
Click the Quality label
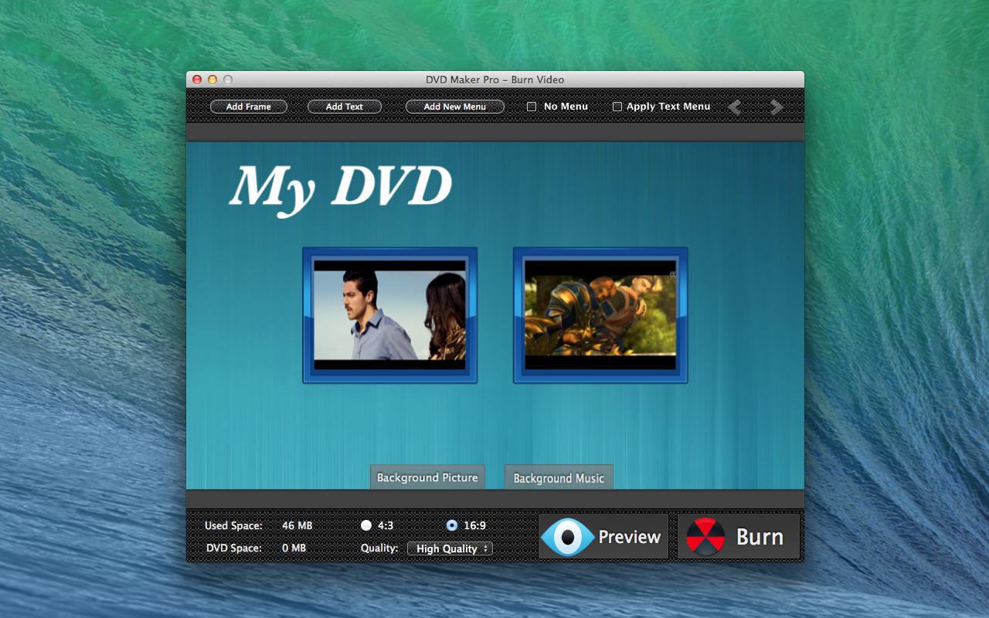[379, 548]
